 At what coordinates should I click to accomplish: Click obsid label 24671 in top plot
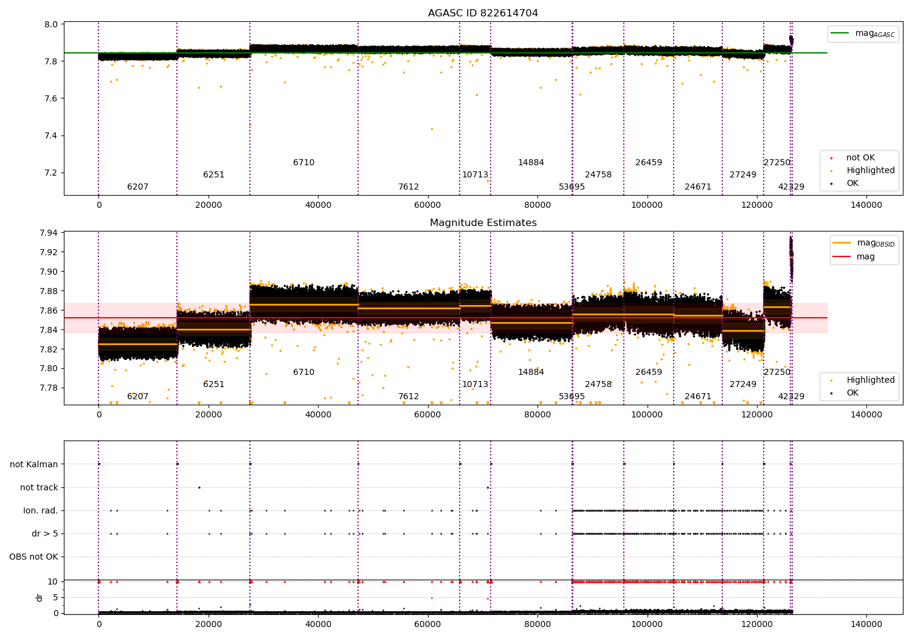(x=698, y=187)
